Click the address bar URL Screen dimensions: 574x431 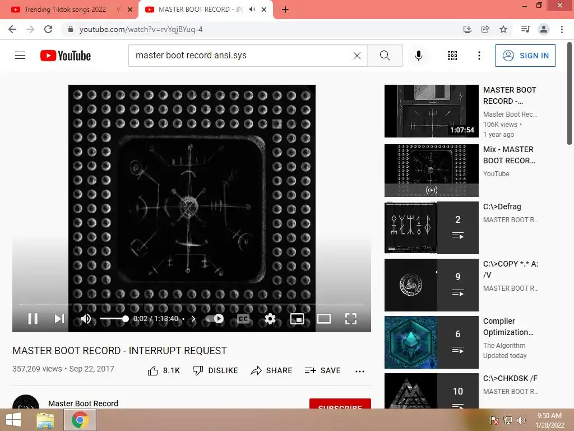click(x=141, y=29)
